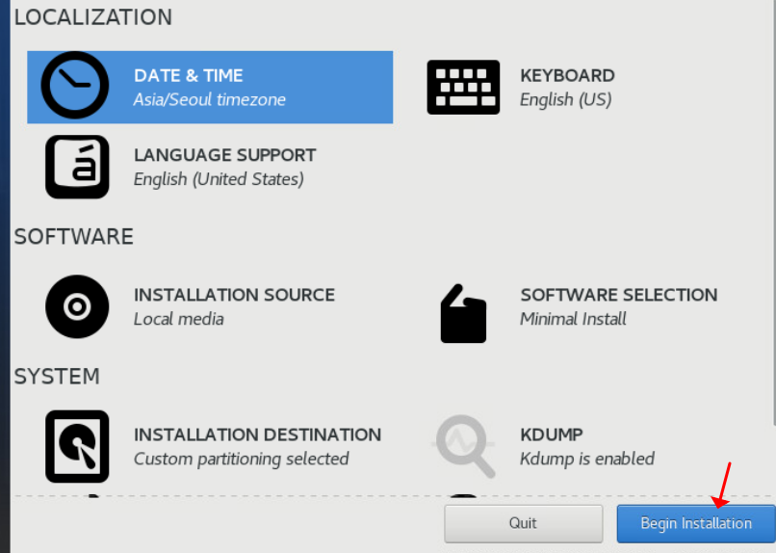Click the Date & Time clock icon
The image size is (776, 553).
[75, 85]
